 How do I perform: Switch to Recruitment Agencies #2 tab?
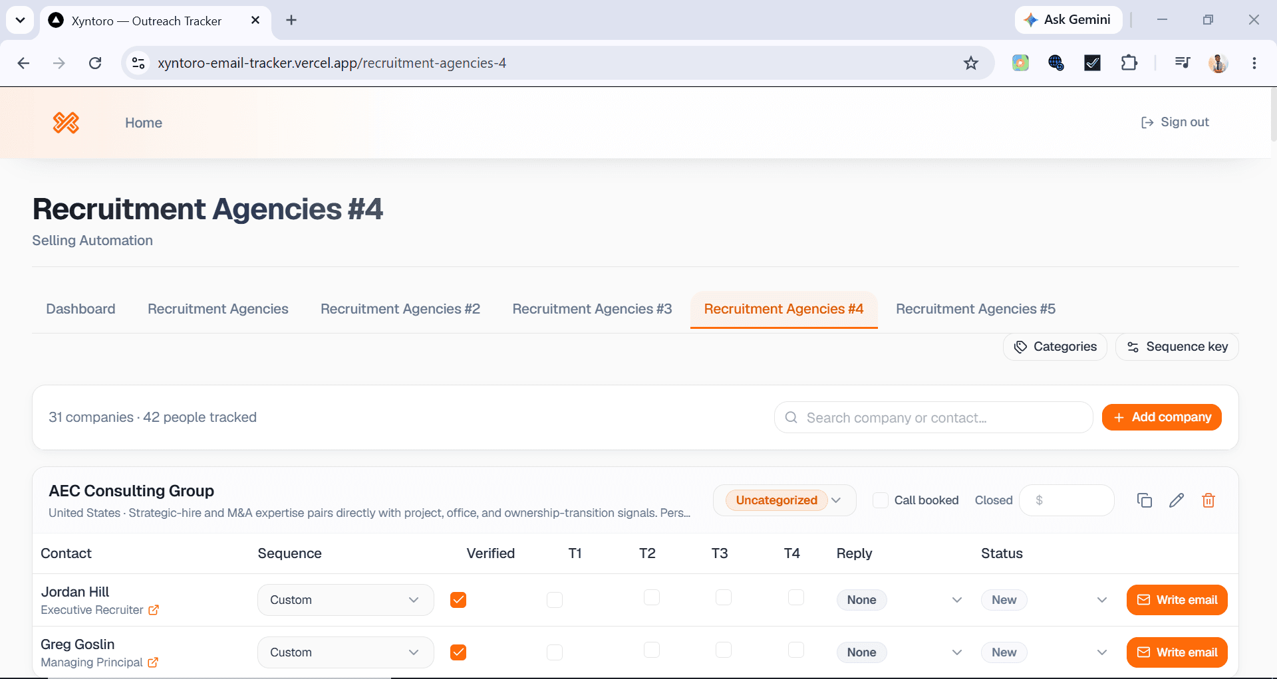coord(400,309)
